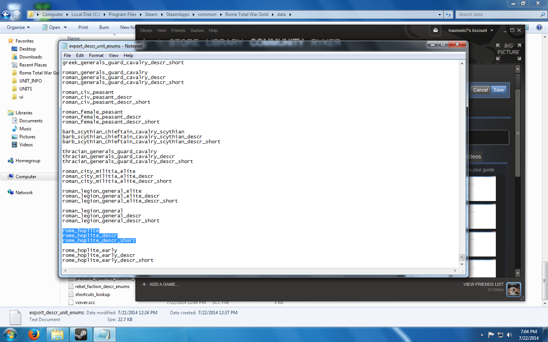Open Games menu in Steam window

pos(197,30)
